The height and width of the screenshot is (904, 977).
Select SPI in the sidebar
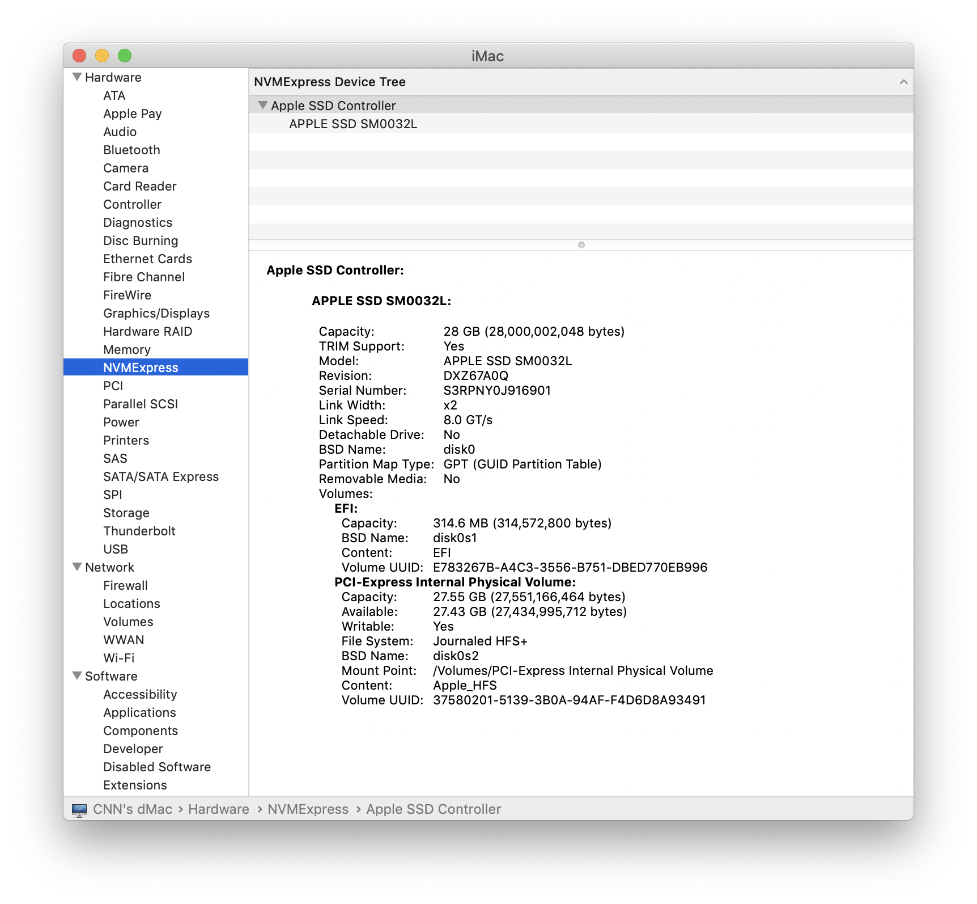[x=112, y=495]
